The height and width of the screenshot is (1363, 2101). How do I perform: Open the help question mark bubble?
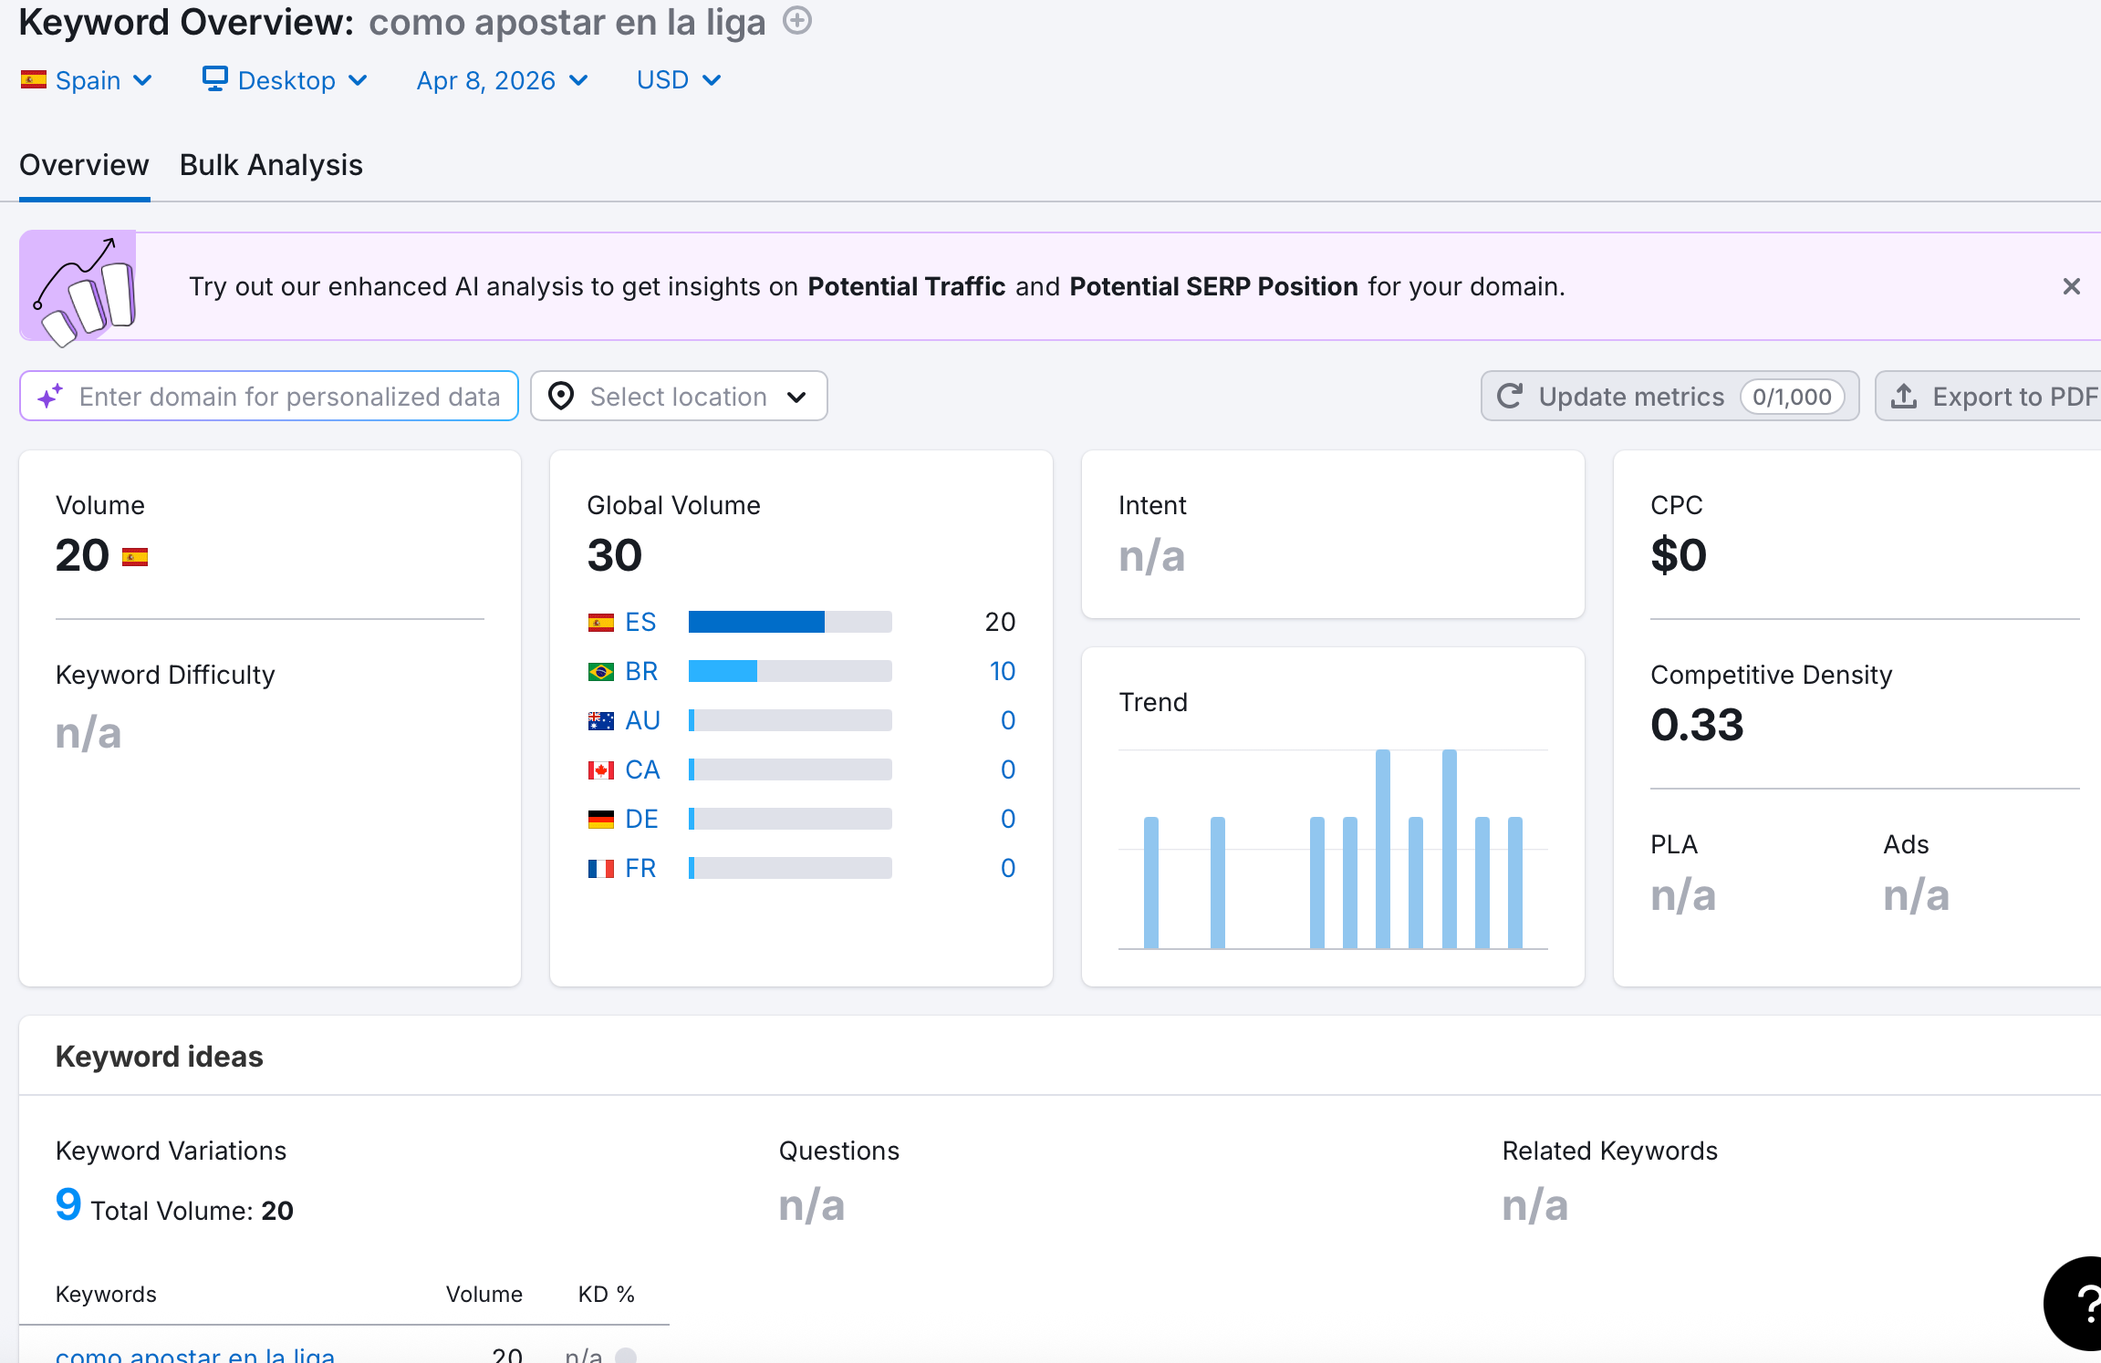(2082, 1304)
